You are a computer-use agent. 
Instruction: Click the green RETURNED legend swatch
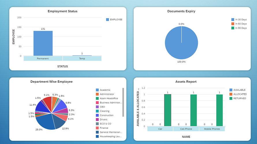point(231,98)
